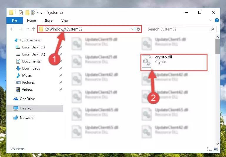
Task: Switch to the Home ribbon tab
Action: coord(31,21)
